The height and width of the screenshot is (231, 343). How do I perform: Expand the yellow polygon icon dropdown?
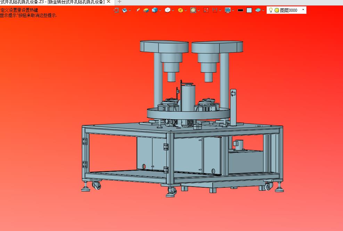click(186, 10)
